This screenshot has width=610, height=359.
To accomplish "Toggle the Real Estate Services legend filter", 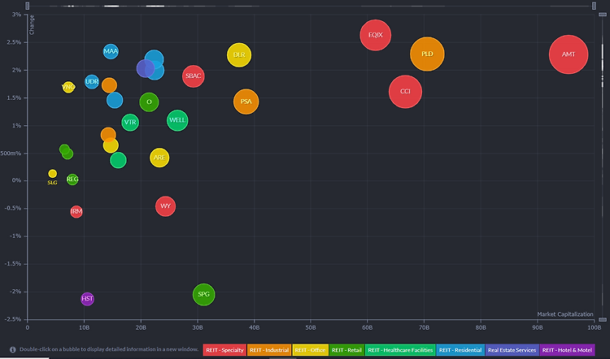I will [512, 350].
